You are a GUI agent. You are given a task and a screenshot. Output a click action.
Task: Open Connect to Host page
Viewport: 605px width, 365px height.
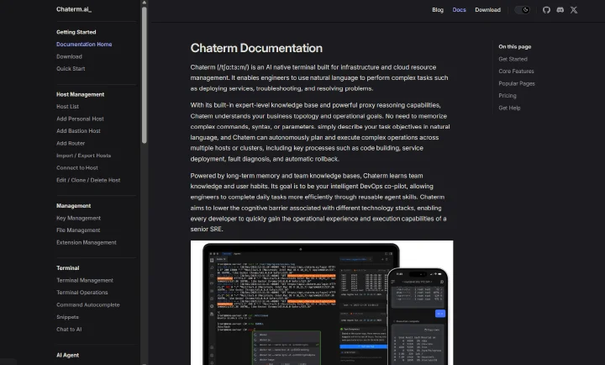(77, 168)
